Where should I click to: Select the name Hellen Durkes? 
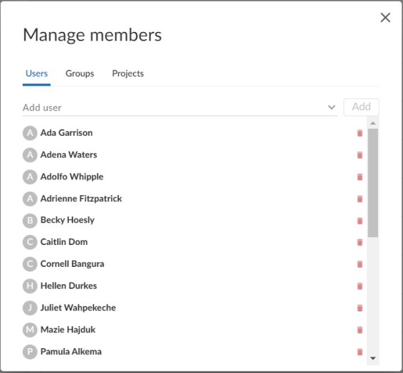coord(68,285)
